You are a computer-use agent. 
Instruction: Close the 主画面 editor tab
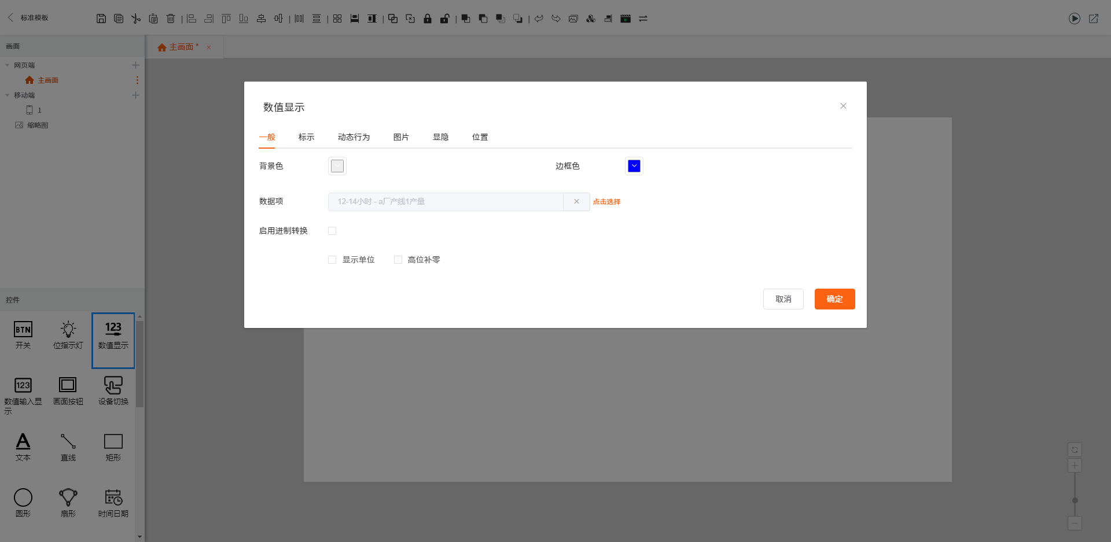tap(209, 47)
